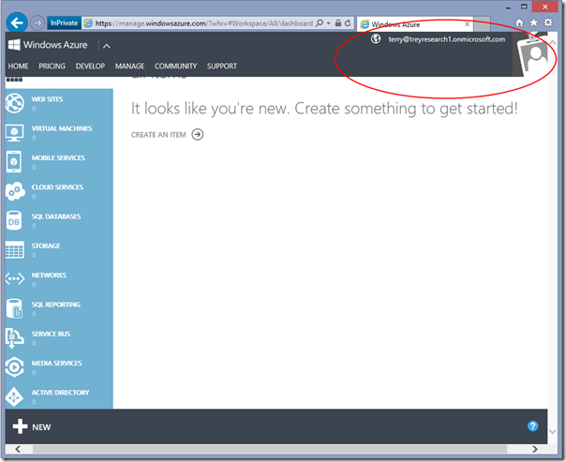Open the Virtual Machines icon
This screenshot has height=462, width=566.
point(15,132)
